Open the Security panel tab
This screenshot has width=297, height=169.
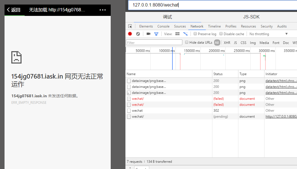267,26
